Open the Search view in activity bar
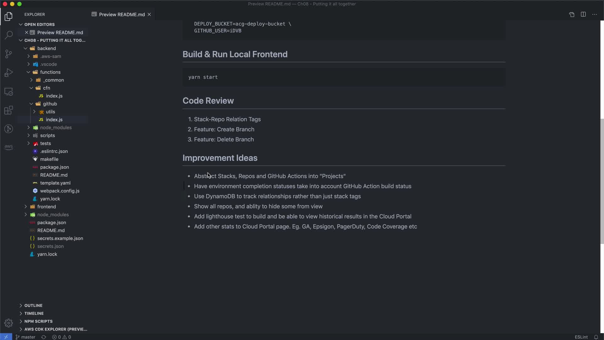This screenshot has width=604, height=340. pos(8,35)
